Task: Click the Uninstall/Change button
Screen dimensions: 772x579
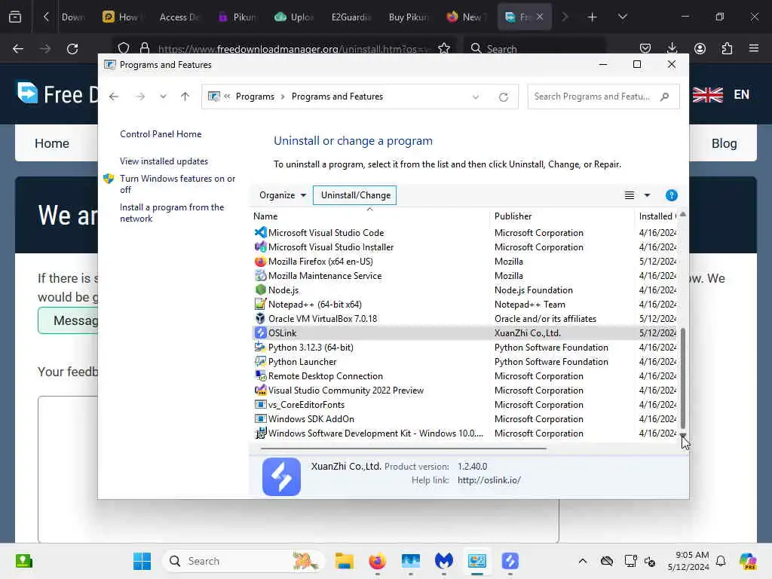Action: tap(356, 195)
